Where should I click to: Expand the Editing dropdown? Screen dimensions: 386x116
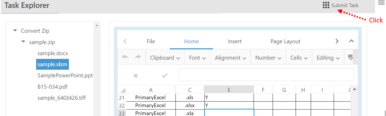tap(328, 58)
